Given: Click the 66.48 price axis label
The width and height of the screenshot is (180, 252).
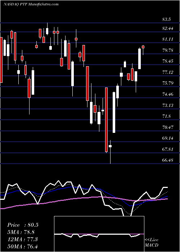Looking at the screenshot, I should pos(168,160).
